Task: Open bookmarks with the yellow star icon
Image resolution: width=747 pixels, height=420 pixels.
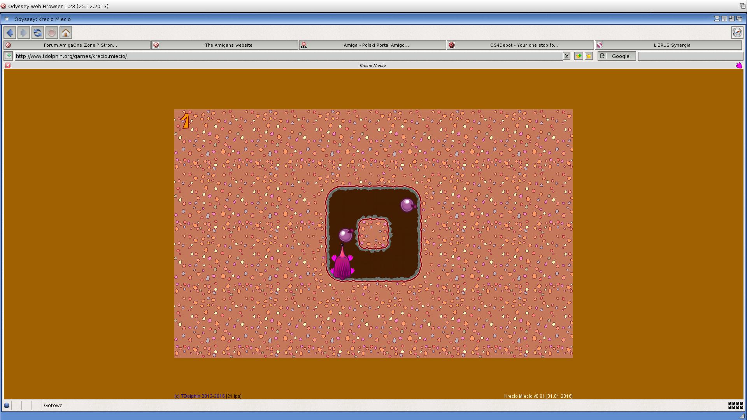Action: (589, 56)
